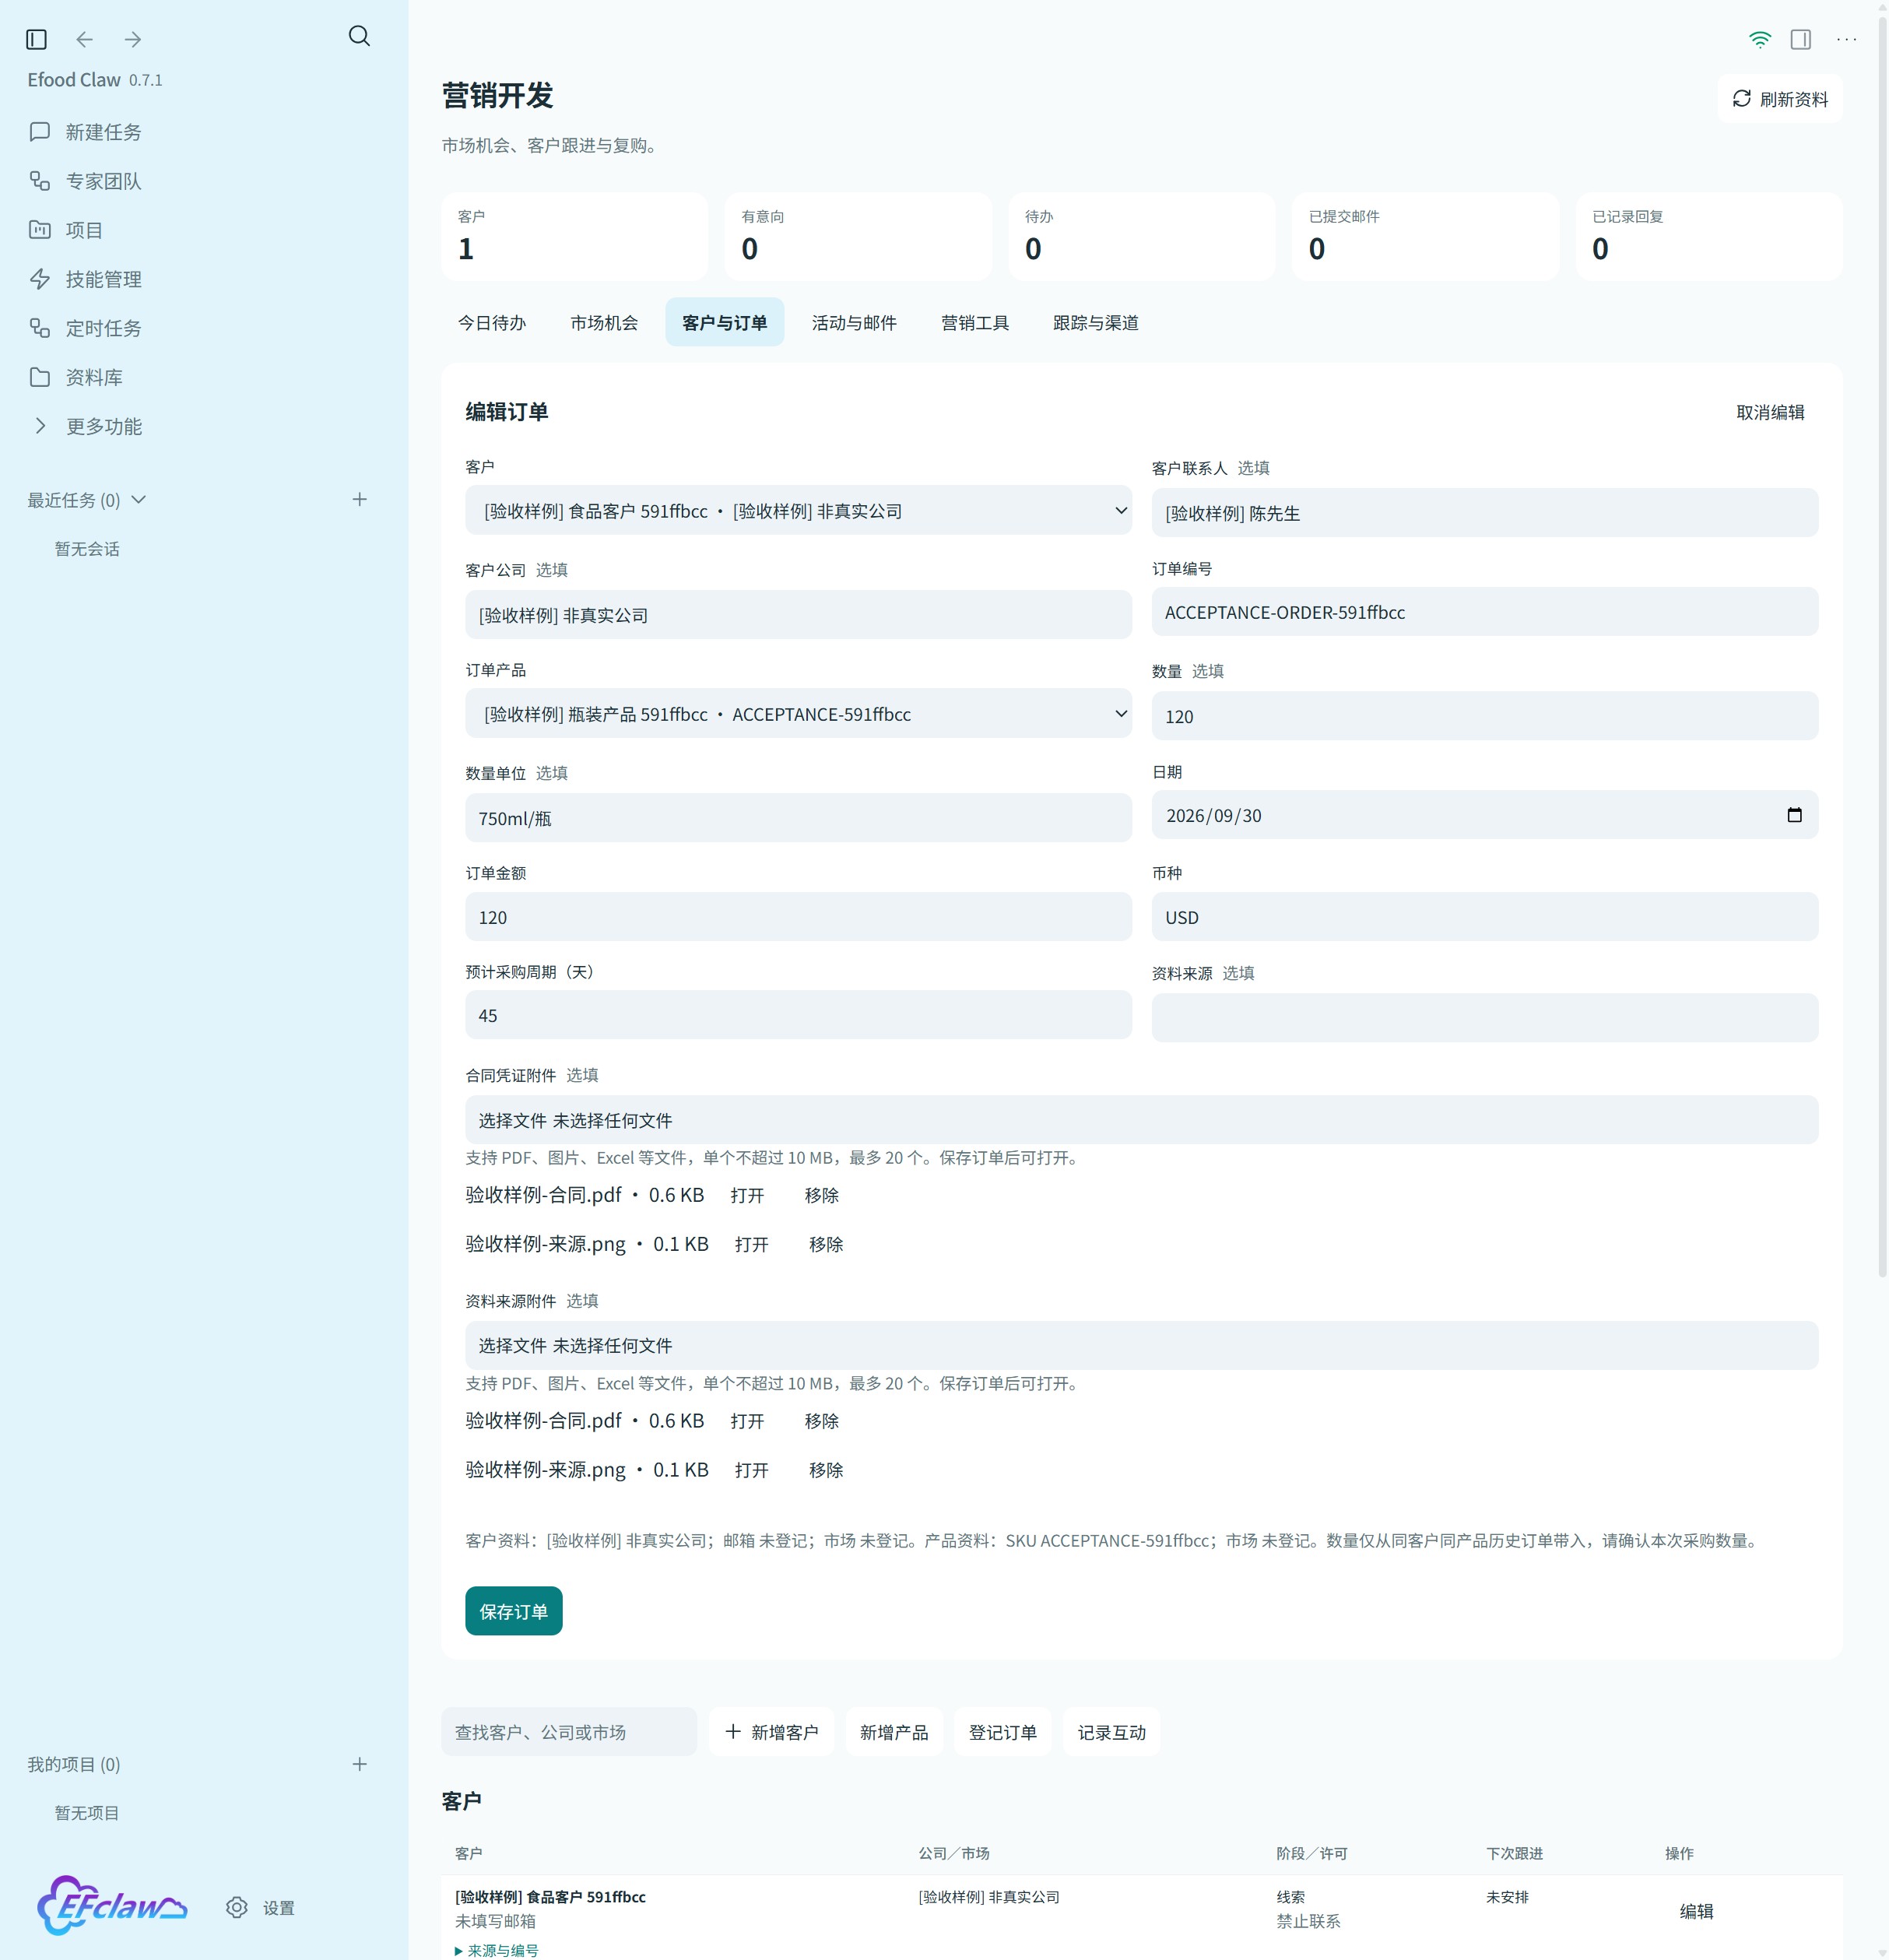Click the Wi-Fi connection status icon
The height and width of the screenshot is (1960, 1889).
[1759, 39]
